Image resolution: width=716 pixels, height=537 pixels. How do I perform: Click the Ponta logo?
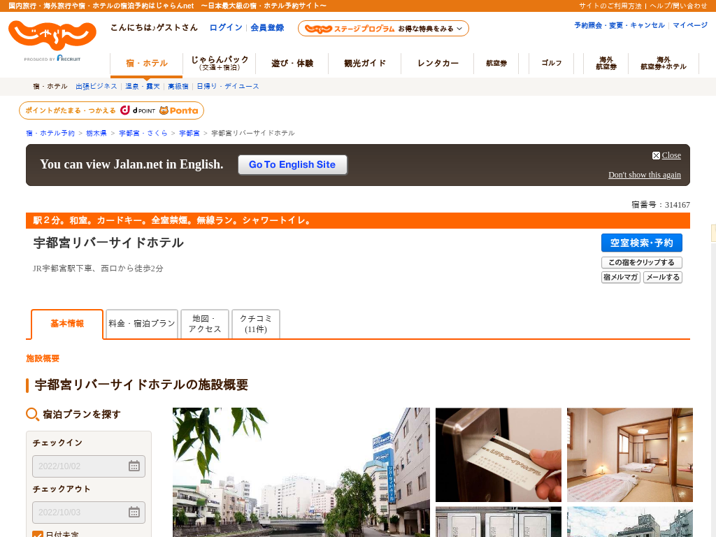[x=178, y=110]
